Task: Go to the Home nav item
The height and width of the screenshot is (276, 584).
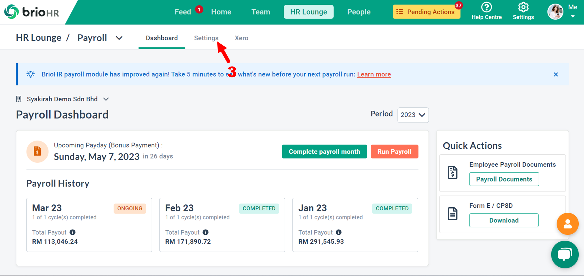Action: coord(221,12)
